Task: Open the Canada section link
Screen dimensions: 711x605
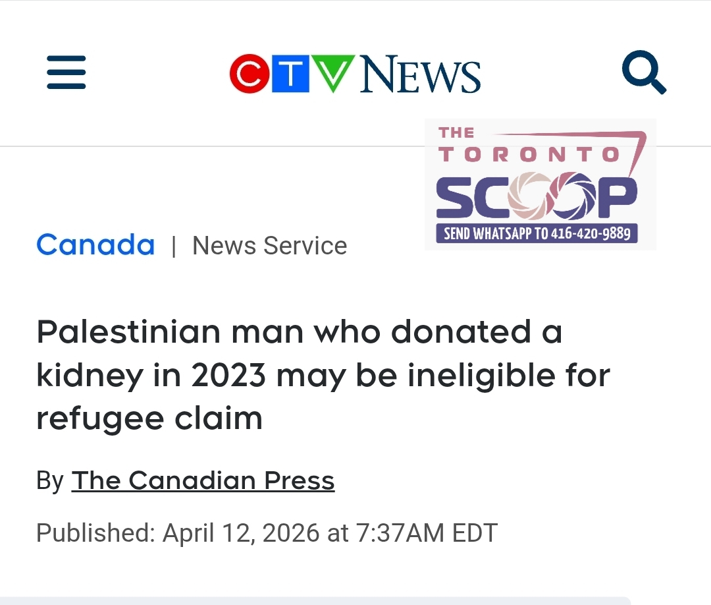Action: tap(95, 245)
